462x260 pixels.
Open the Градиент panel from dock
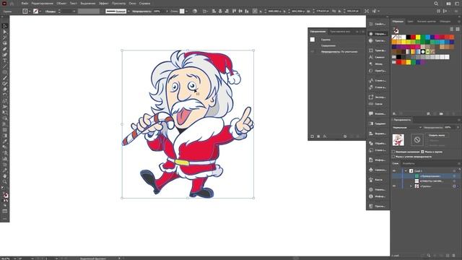coord(378,123)
